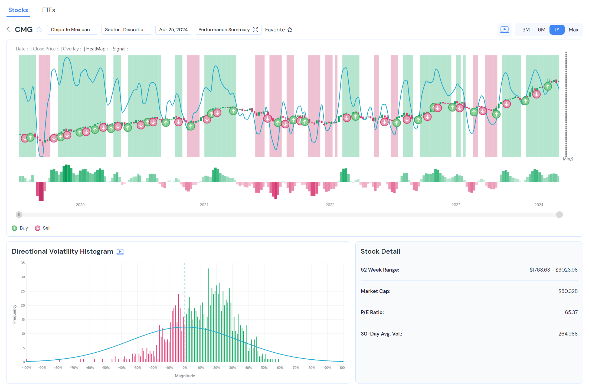
Task: Click the range slider track below chart
Action: coord(289,215)
